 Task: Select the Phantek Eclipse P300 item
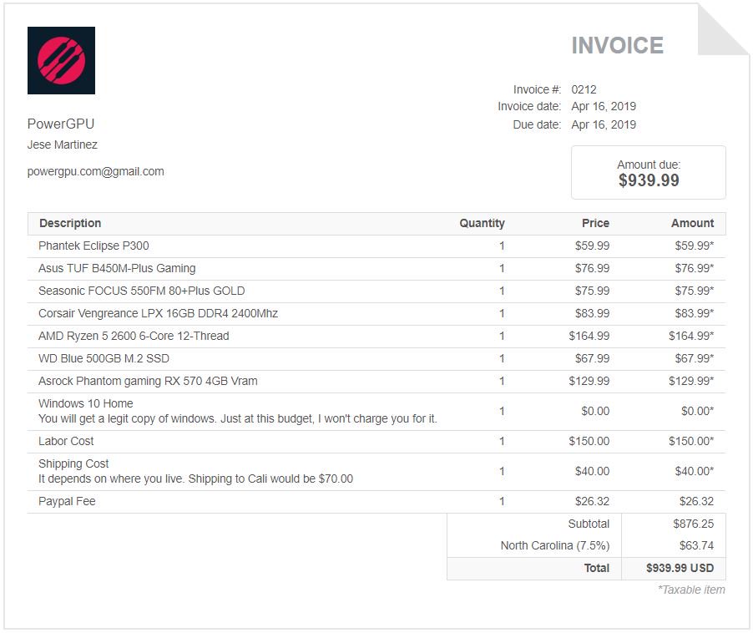click(x=93, y=246)
